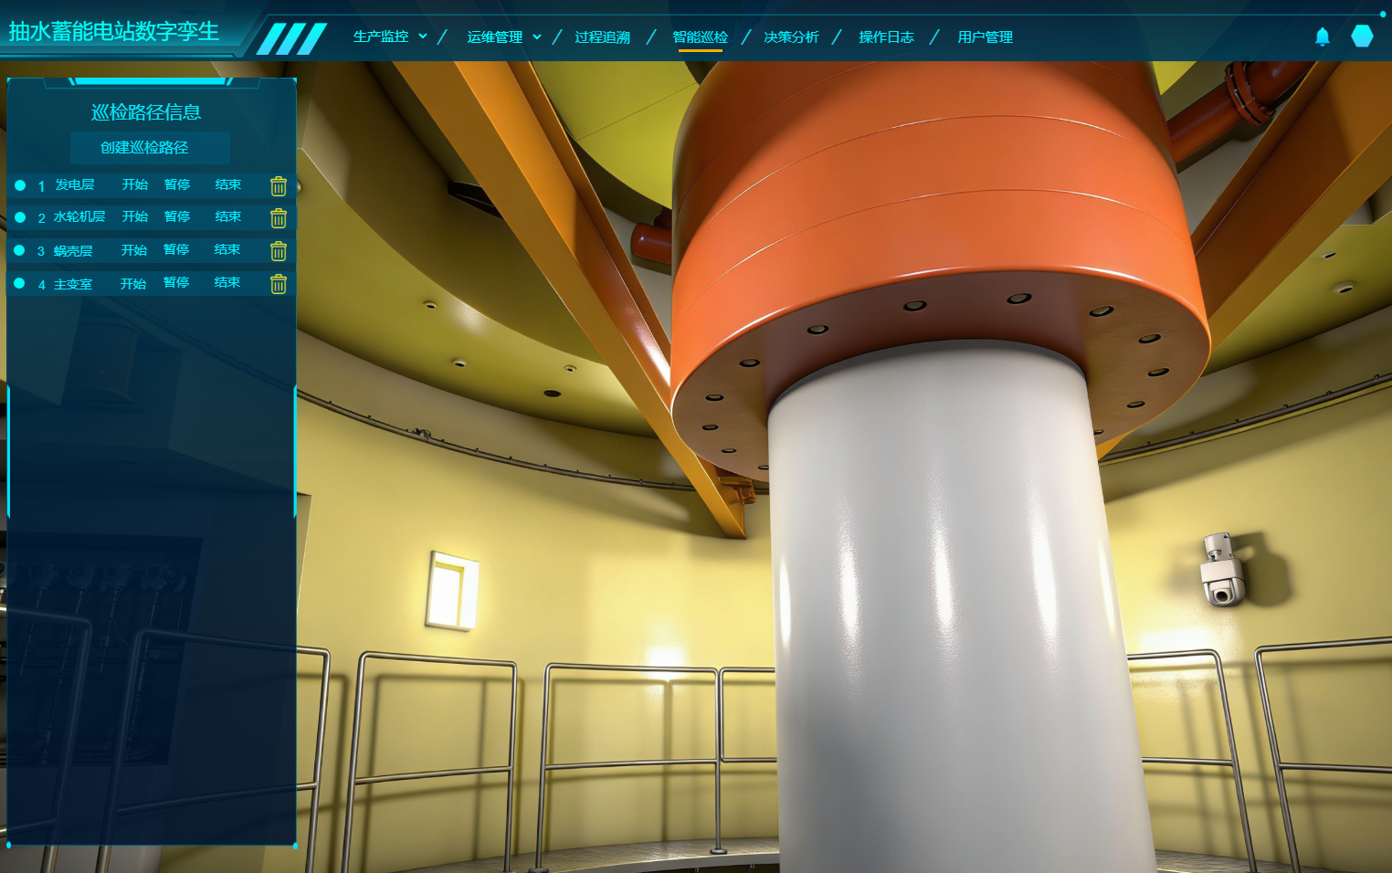Expand the 运维管理 dropdown arrow
The image size is (1392, 873).
pyautogui.click(x=537, y=37)
